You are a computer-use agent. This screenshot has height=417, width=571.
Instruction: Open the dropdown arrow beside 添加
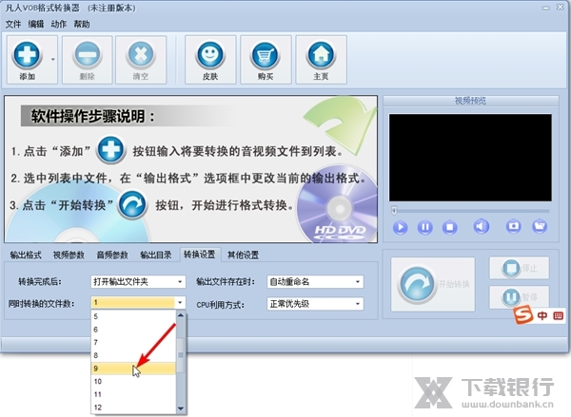[53, 59]
